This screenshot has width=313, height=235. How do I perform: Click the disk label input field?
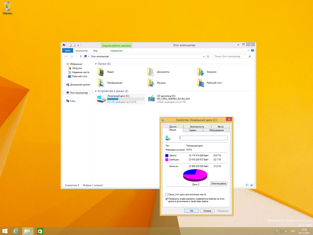[x=203, y=138]
